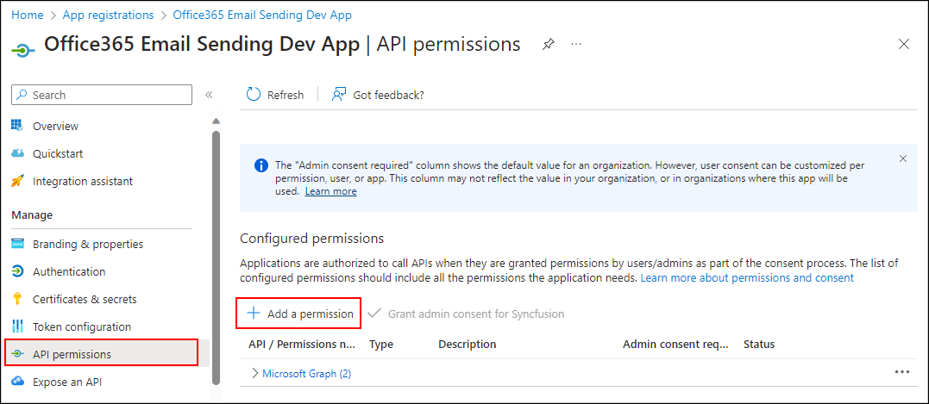
Task: Click Add a permission
Action: click(x=299, y=314)
